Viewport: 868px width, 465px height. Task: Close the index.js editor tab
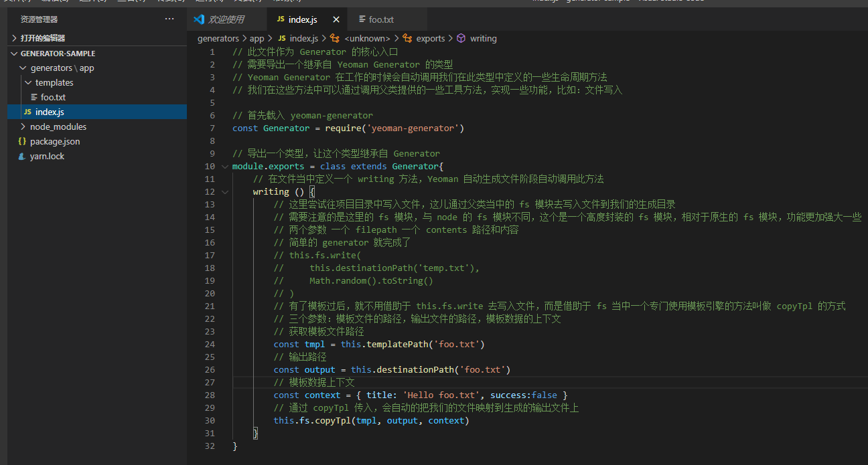pos(336,20)
